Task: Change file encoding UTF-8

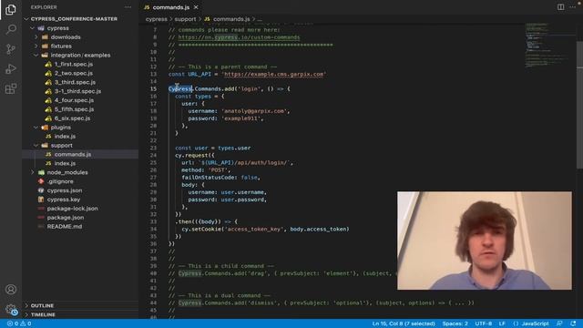Action: tap(484, 323)
